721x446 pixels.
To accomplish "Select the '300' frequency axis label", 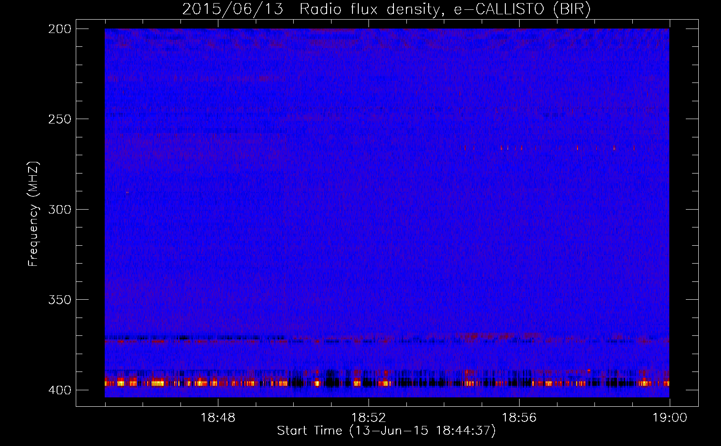I will (59, 209).
